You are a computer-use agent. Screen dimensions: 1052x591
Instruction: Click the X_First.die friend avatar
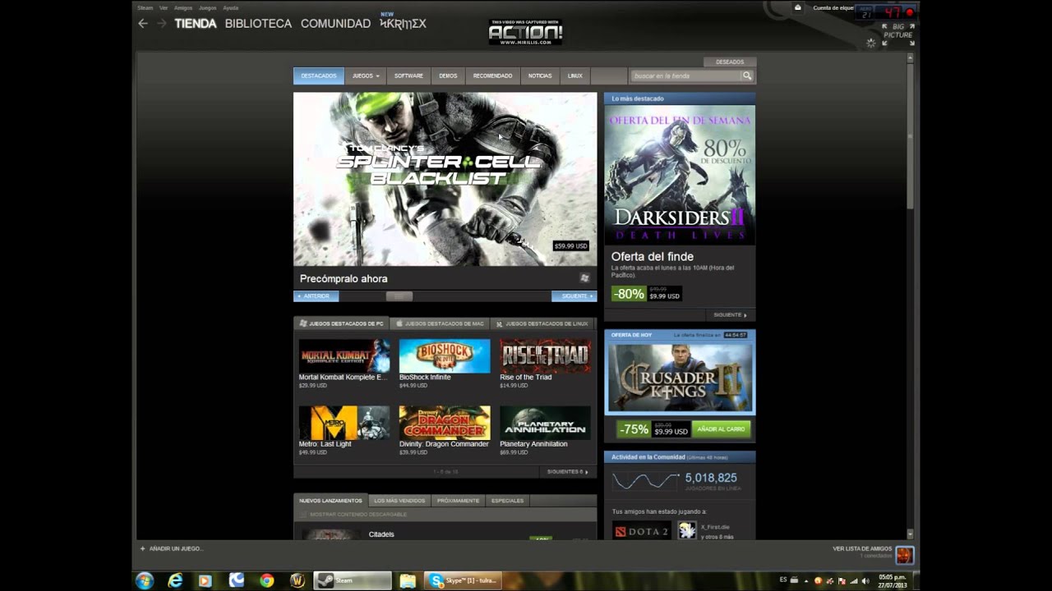(687, 530)
